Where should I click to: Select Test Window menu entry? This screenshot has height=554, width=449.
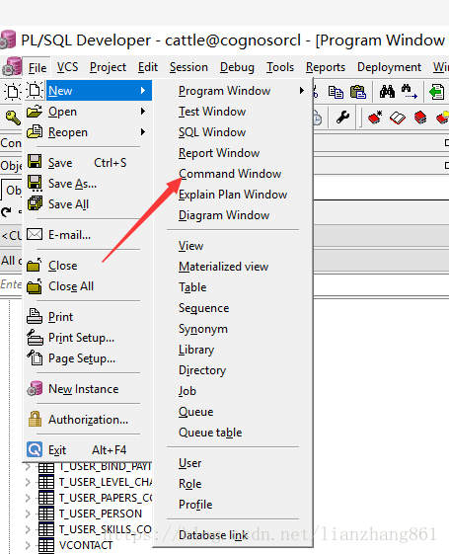click(x=212, y=112)
